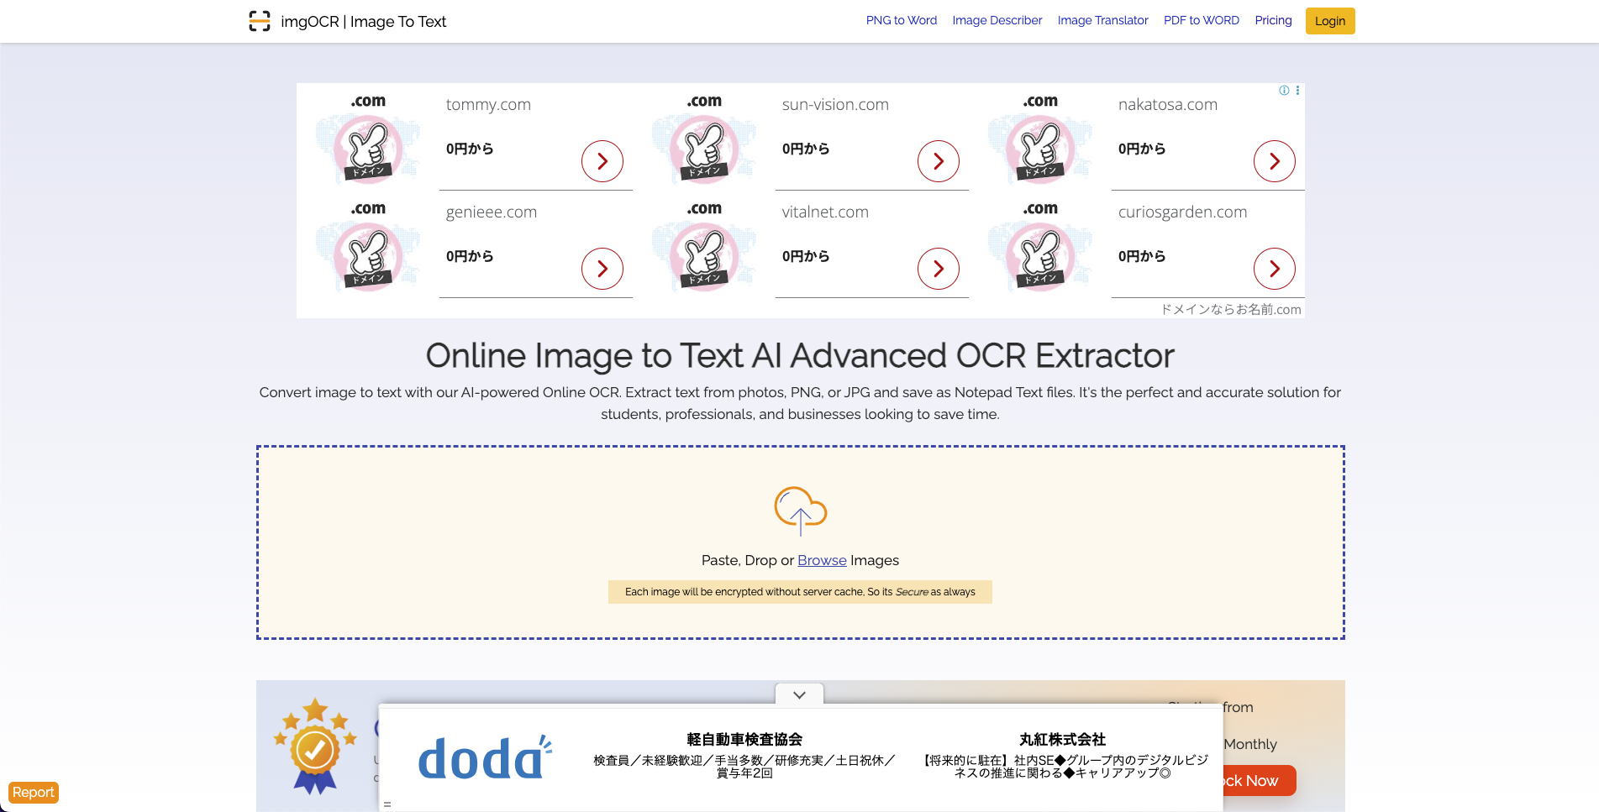Click the doda logo in bottom ad

(485, 758)
